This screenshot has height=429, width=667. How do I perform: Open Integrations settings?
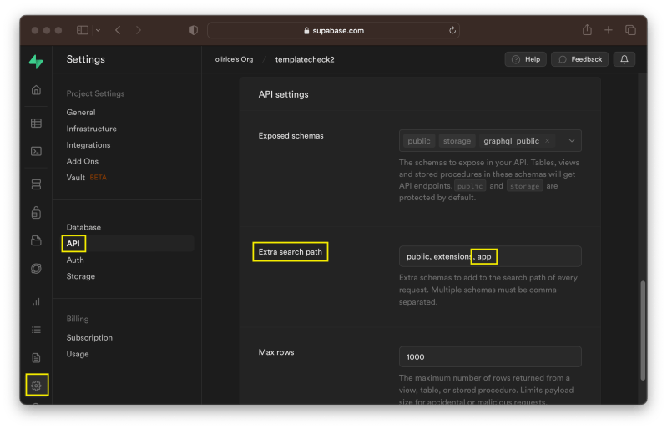tap(88, 145)
